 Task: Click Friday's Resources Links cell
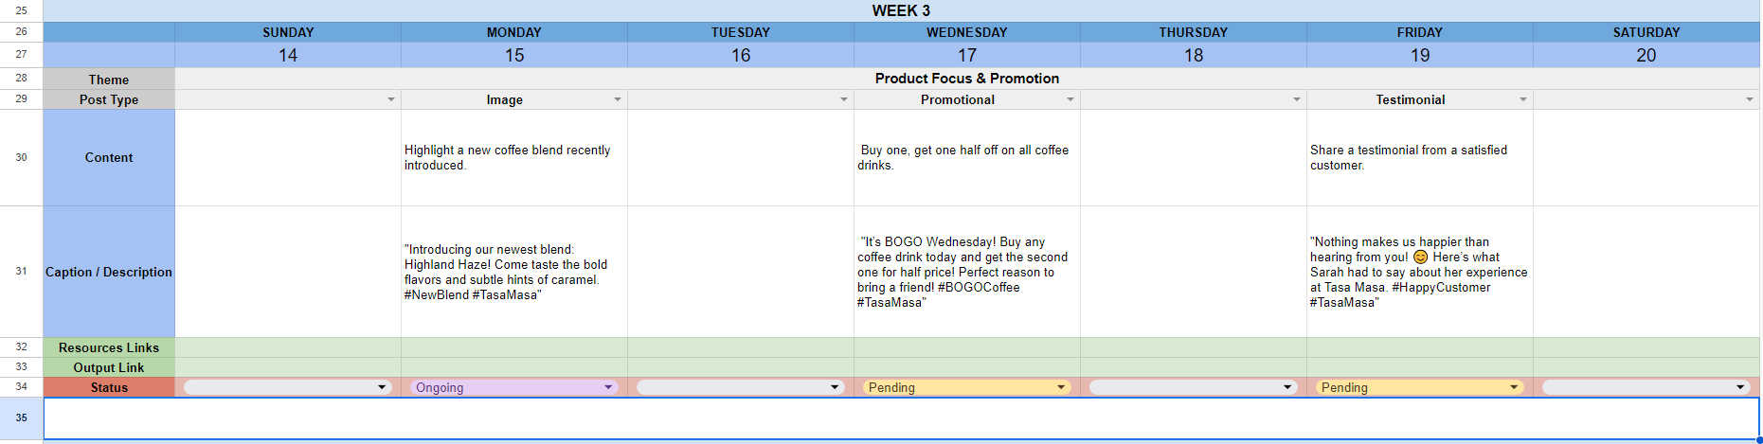point(1419,347)
